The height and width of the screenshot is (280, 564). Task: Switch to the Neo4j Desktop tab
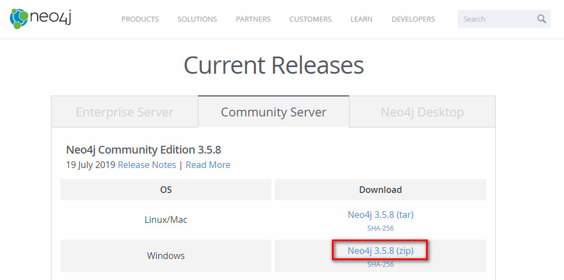(422, 112)
